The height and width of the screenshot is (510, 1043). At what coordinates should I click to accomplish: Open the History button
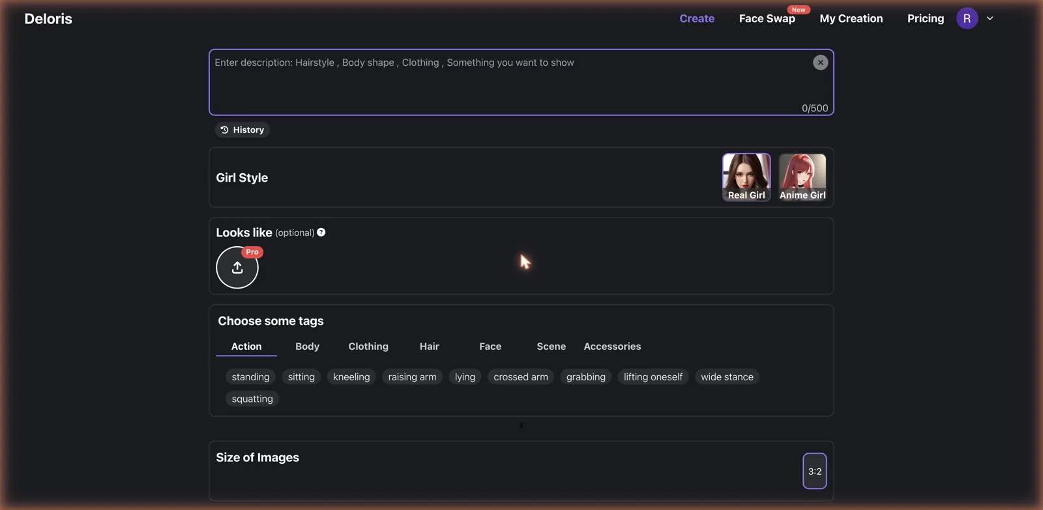[x=242, y=130]
